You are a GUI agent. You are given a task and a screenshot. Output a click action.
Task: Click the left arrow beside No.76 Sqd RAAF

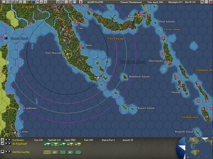pos(7,144)
